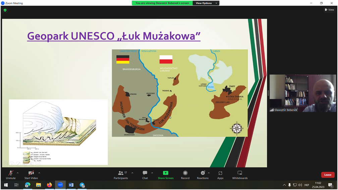The height and width of the screenshot is (190, 338).
Task: Expand audio options arrow next to Unmute
Action: pos(18,173)
